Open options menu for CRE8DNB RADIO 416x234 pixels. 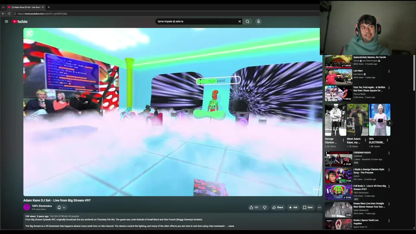389,153
